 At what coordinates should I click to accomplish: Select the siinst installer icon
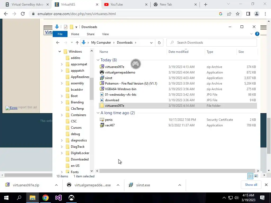[102, 78]
